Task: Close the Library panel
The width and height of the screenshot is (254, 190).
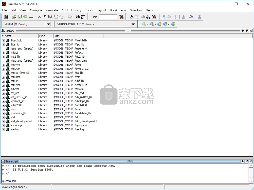Action: pos(251,31)
